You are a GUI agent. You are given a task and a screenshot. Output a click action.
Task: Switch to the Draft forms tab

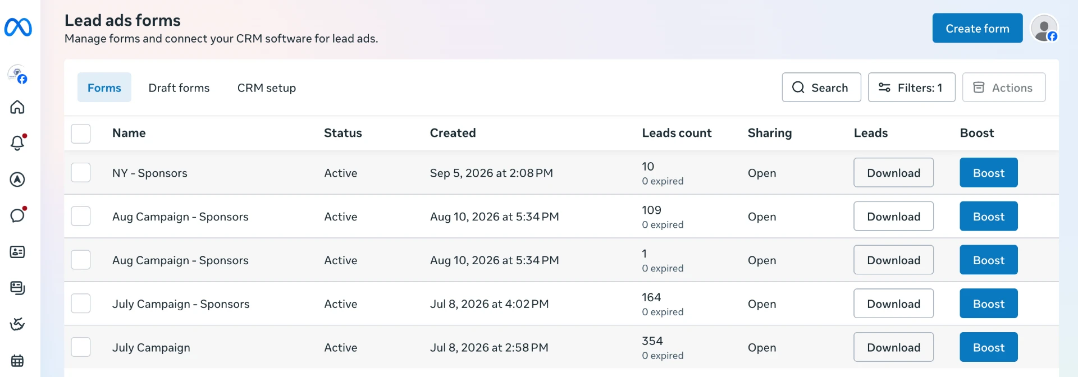[x=179, y=88]
